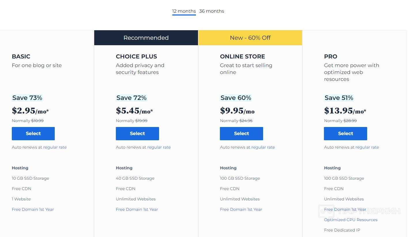Click the Free Dedicated IP feature in Pro
Viewport: 415px width, 237px height.
coord(342,230)
